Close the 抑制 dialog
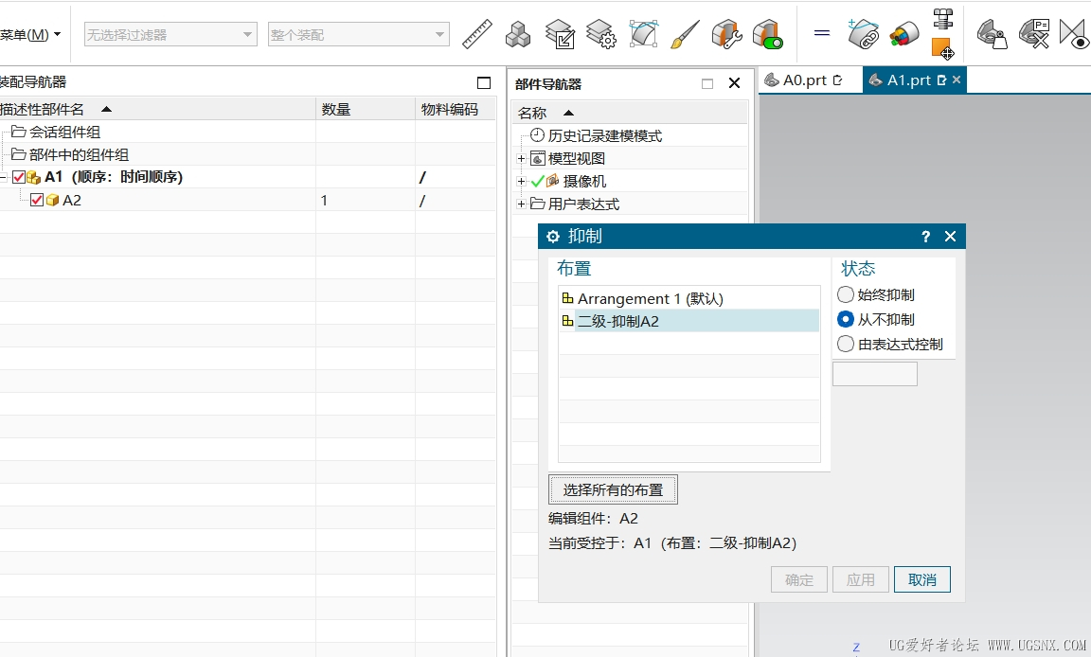The image size is (1091, 657). (x=951, y=237)
